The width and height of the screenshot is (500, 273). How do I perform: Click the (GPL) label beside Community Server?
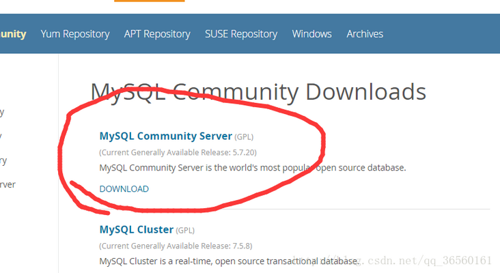244,137
